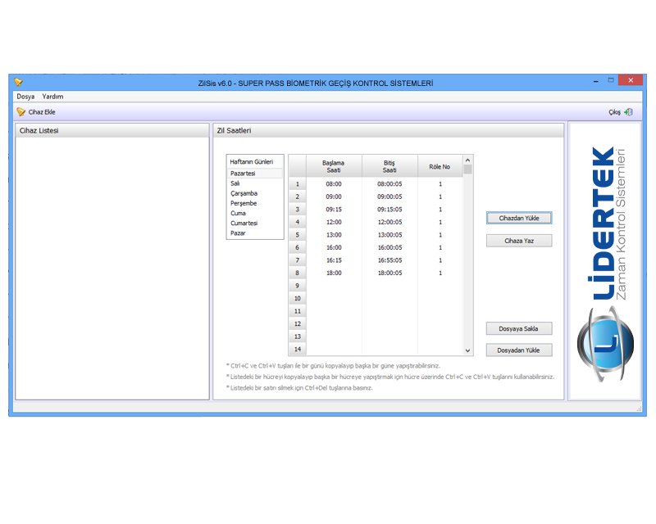Select Salı in the weekday list

[236, 183]
